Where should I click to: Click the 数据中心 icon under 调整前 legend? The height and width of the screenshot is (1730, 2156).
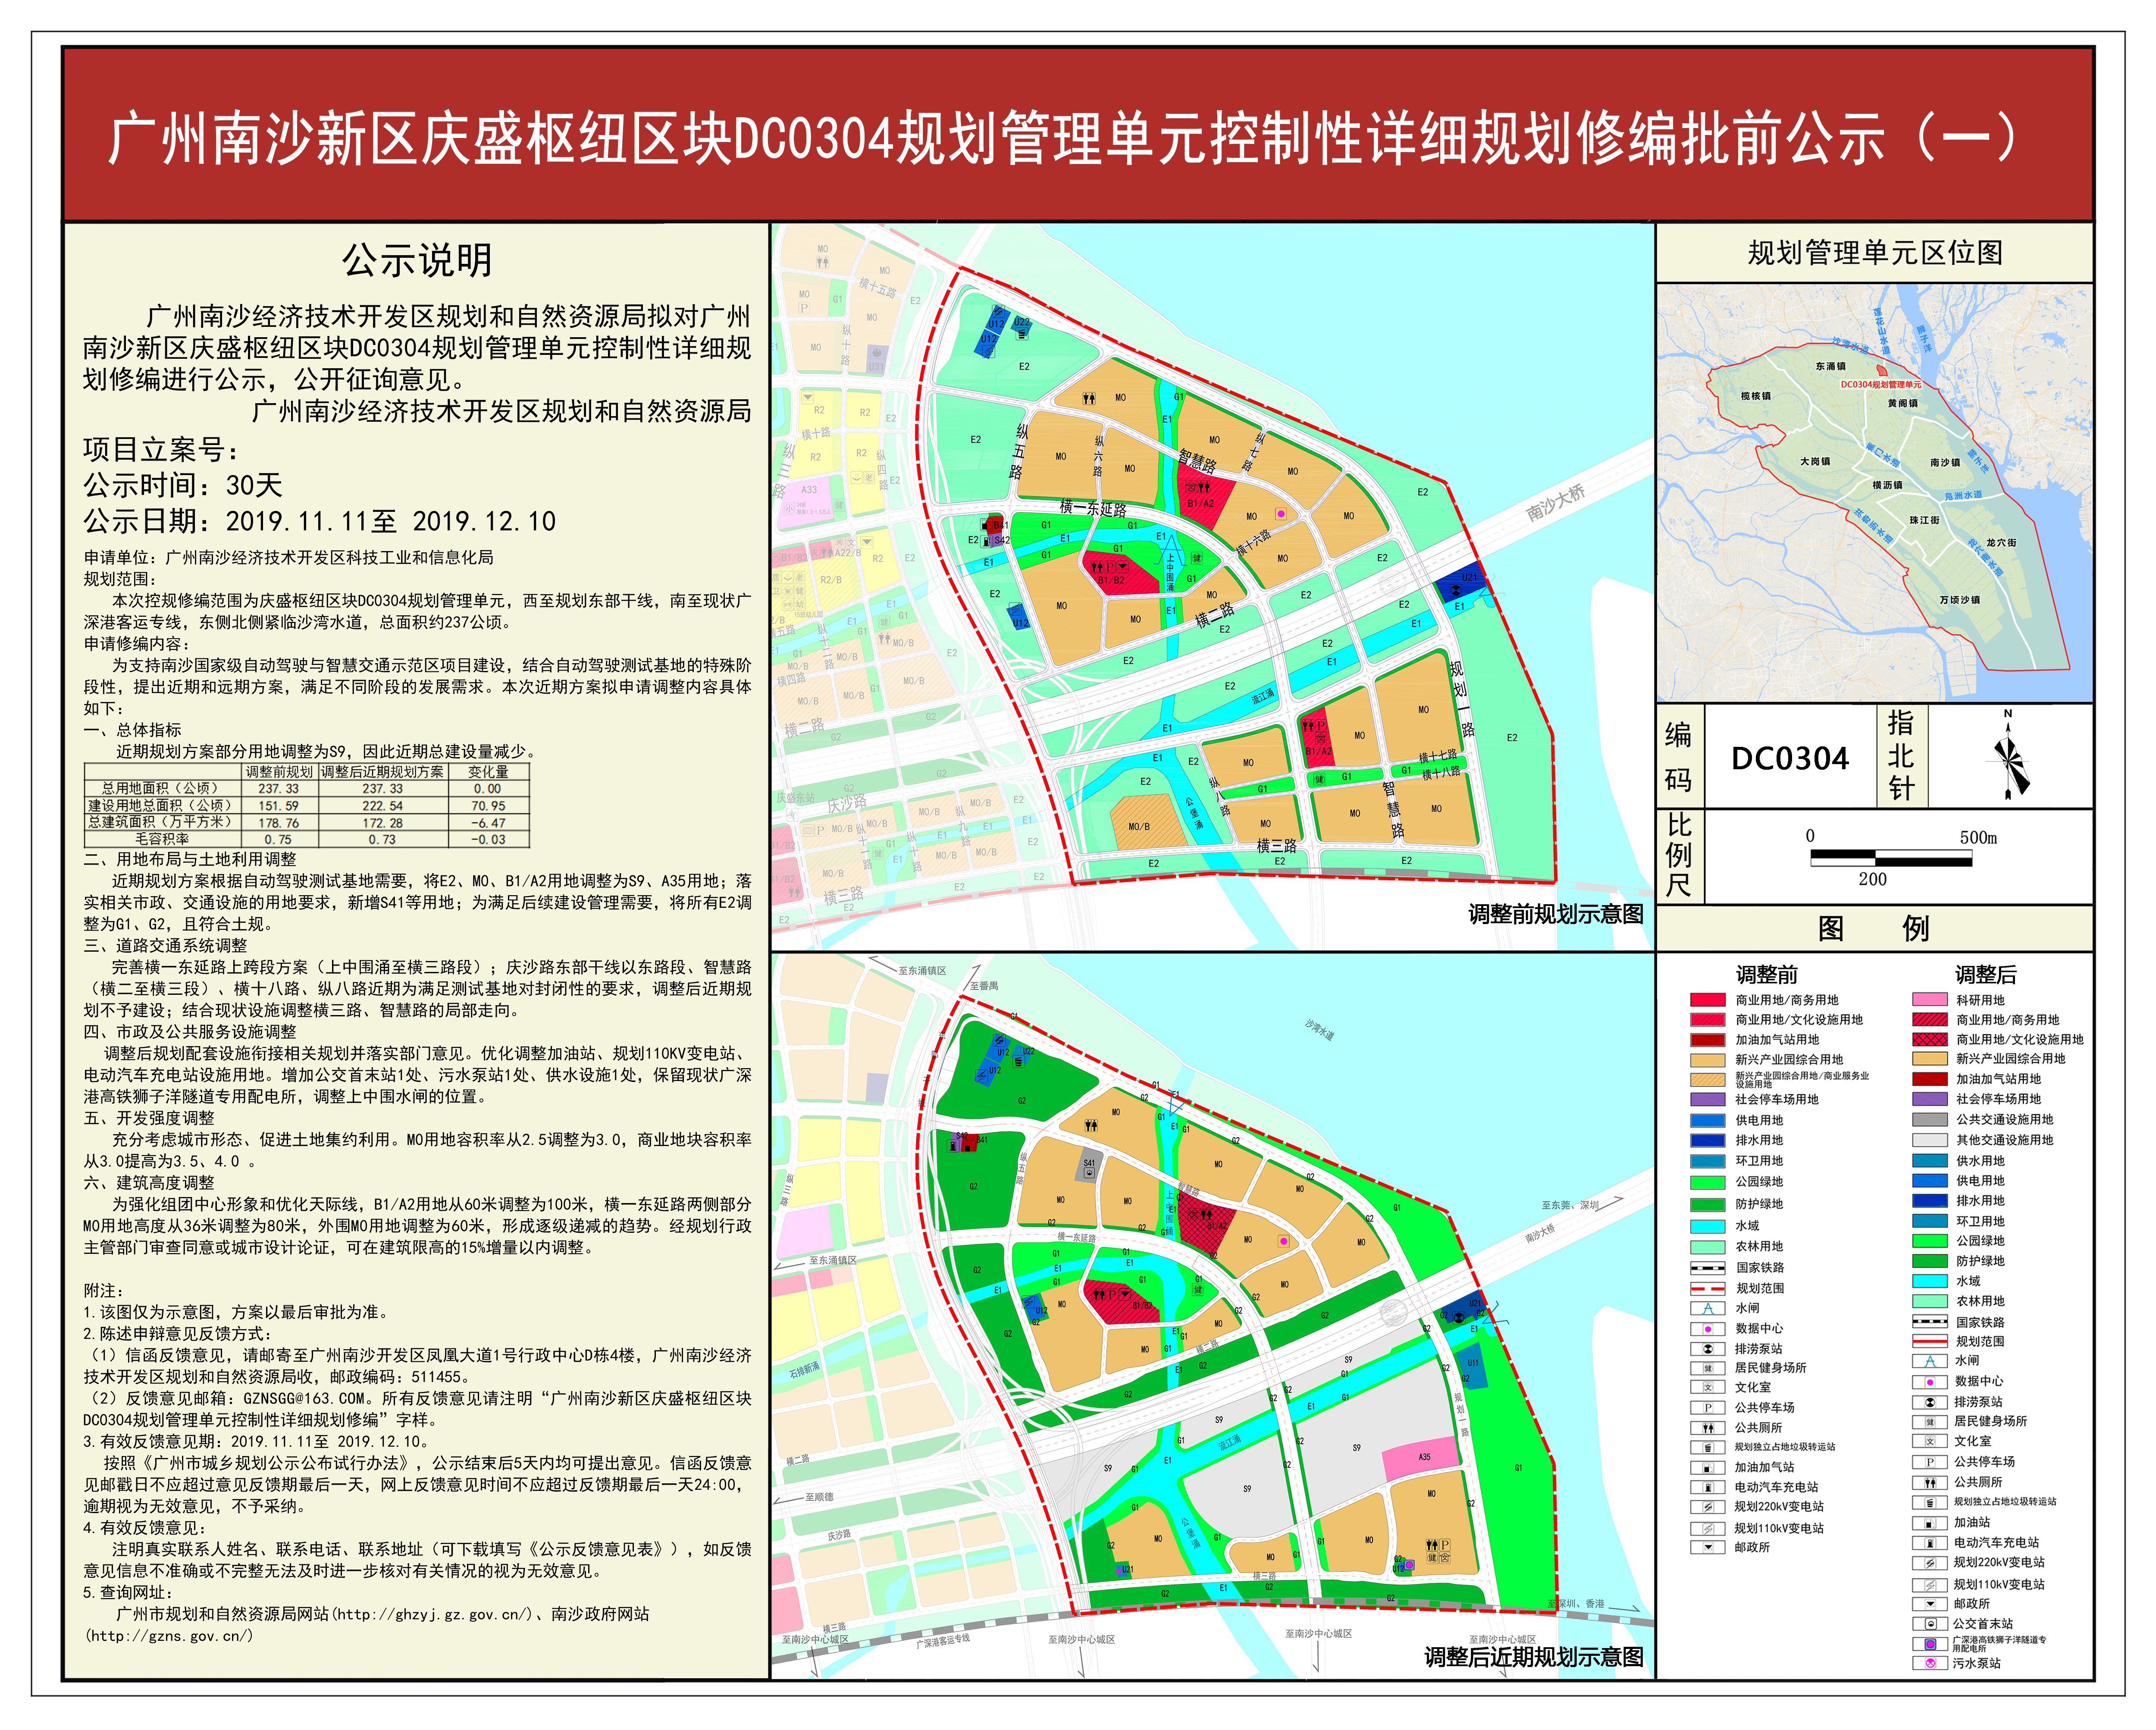click(x=1707, y=1329)
